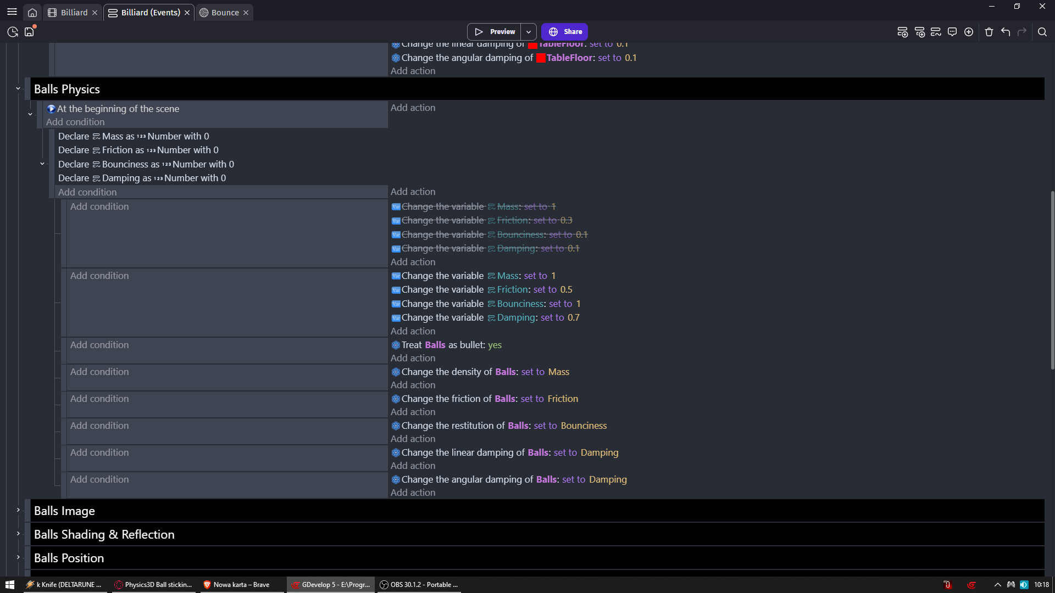
Task: Expand the Balls Image group
Action: (18, 510)
